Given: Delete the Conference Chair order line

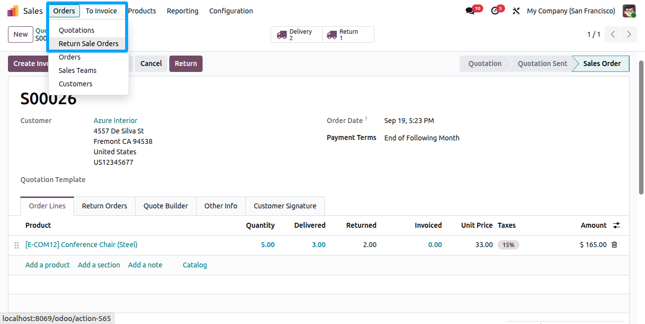Looking at the screenshot, I should (614, 245).
